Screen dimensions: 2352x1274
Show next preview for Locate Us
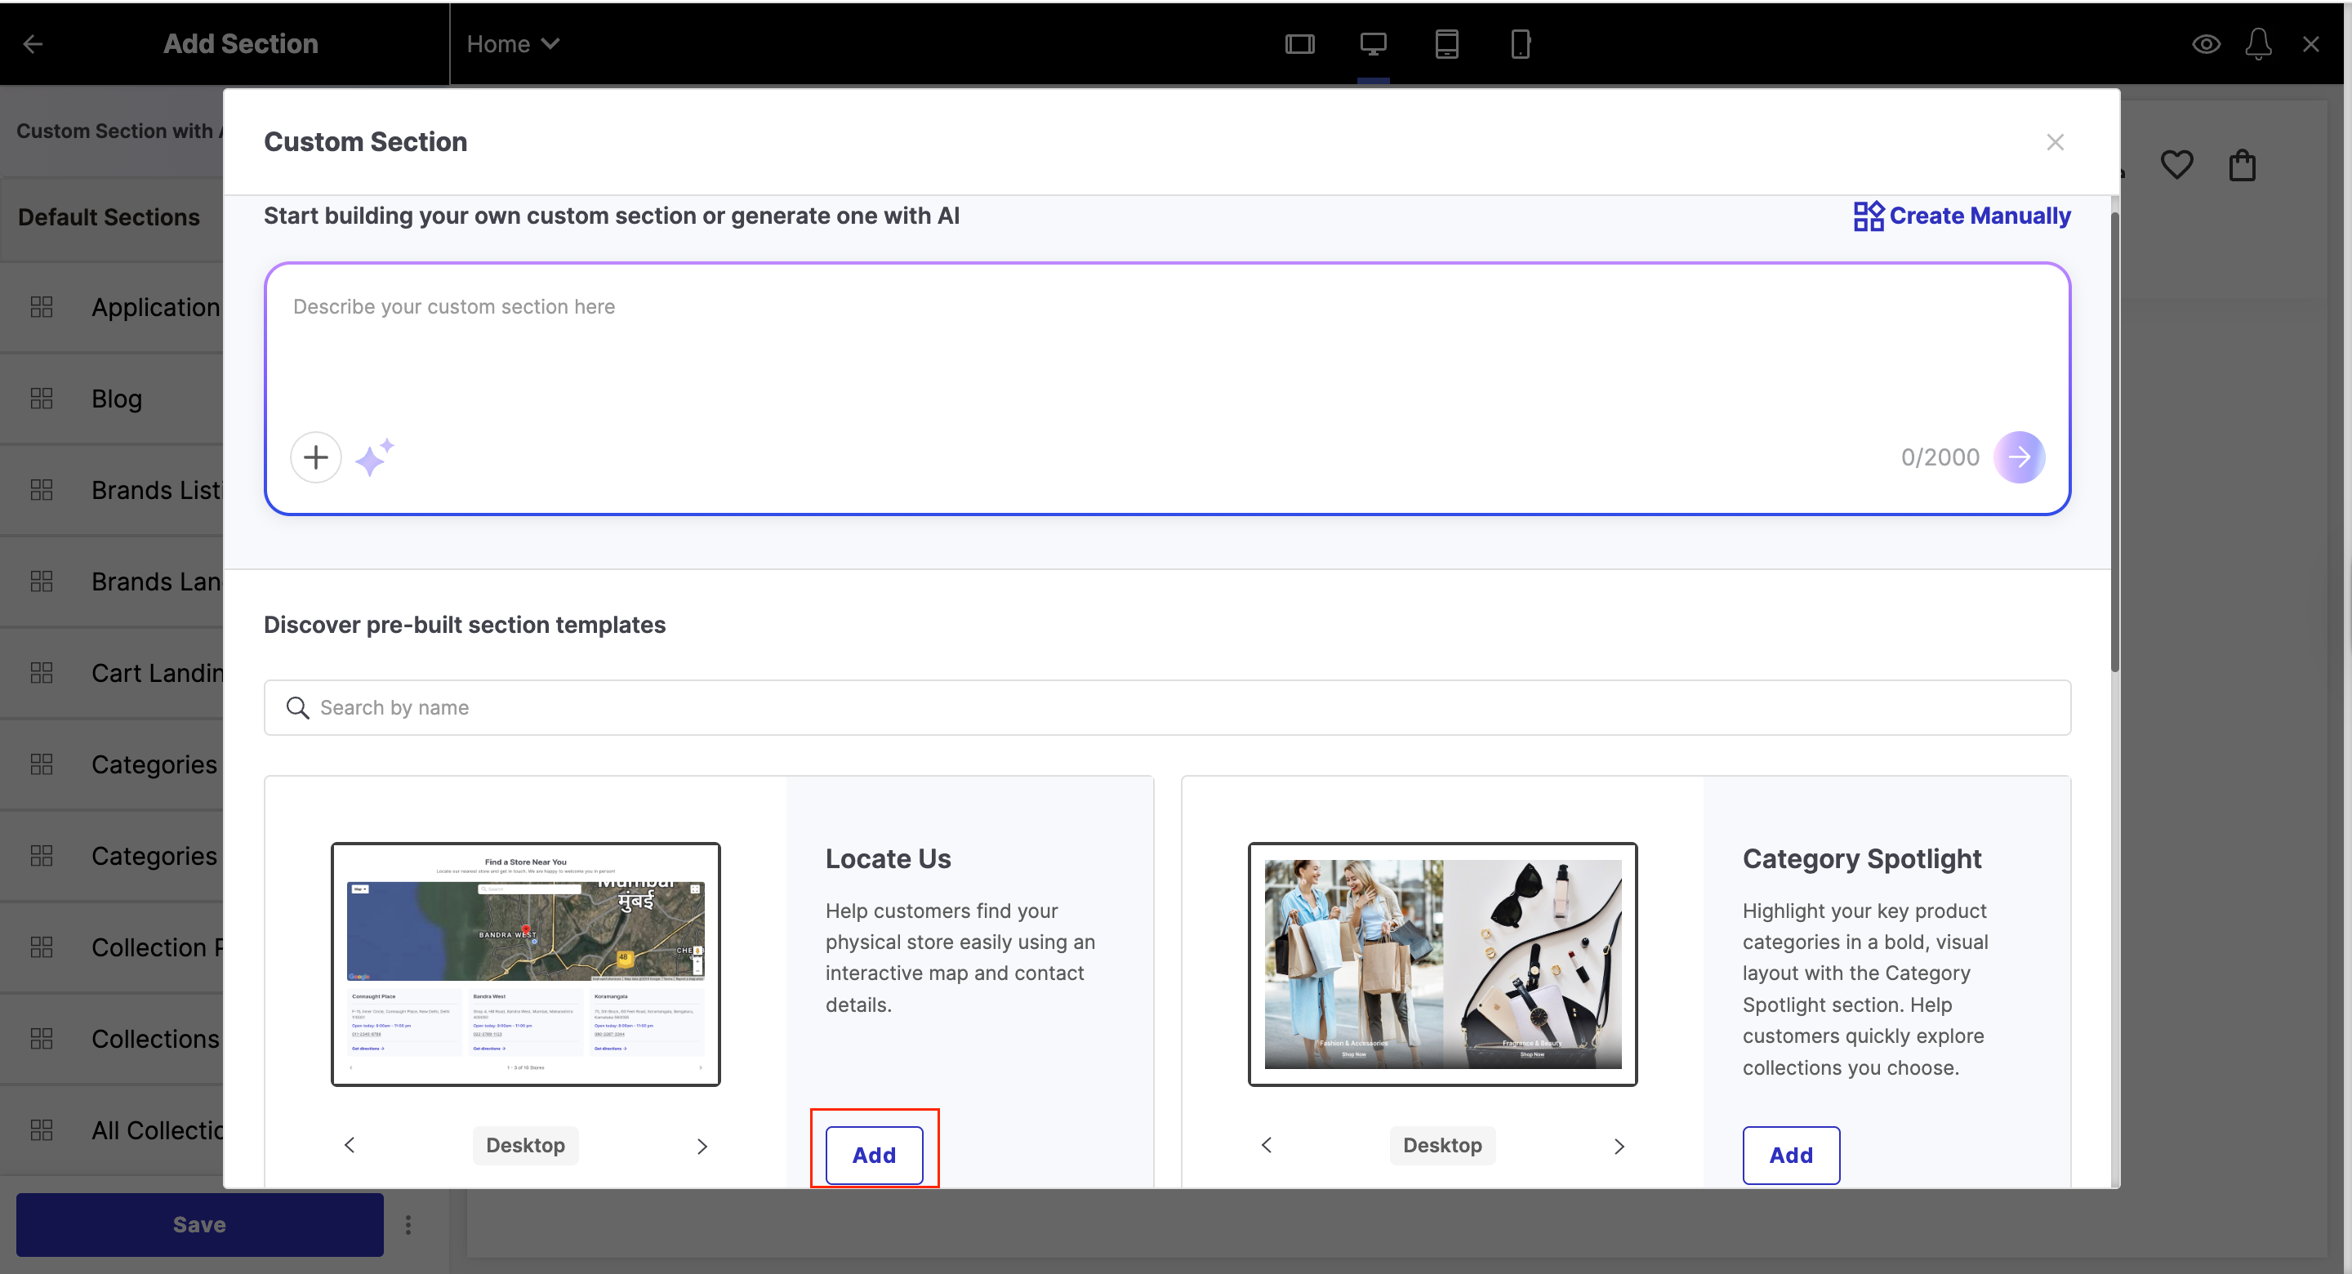point(702,1145)
